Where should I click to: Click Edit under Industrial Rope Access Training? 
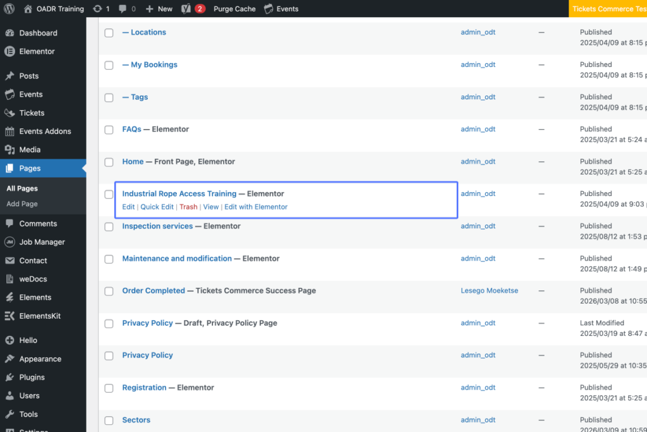tap(128, 207)
